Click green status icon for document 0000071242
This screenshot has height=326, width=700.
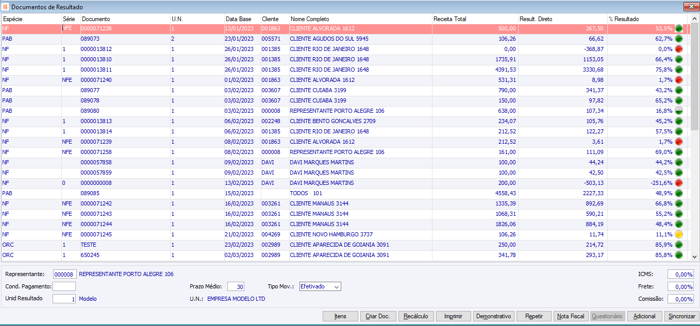point(679,203)
